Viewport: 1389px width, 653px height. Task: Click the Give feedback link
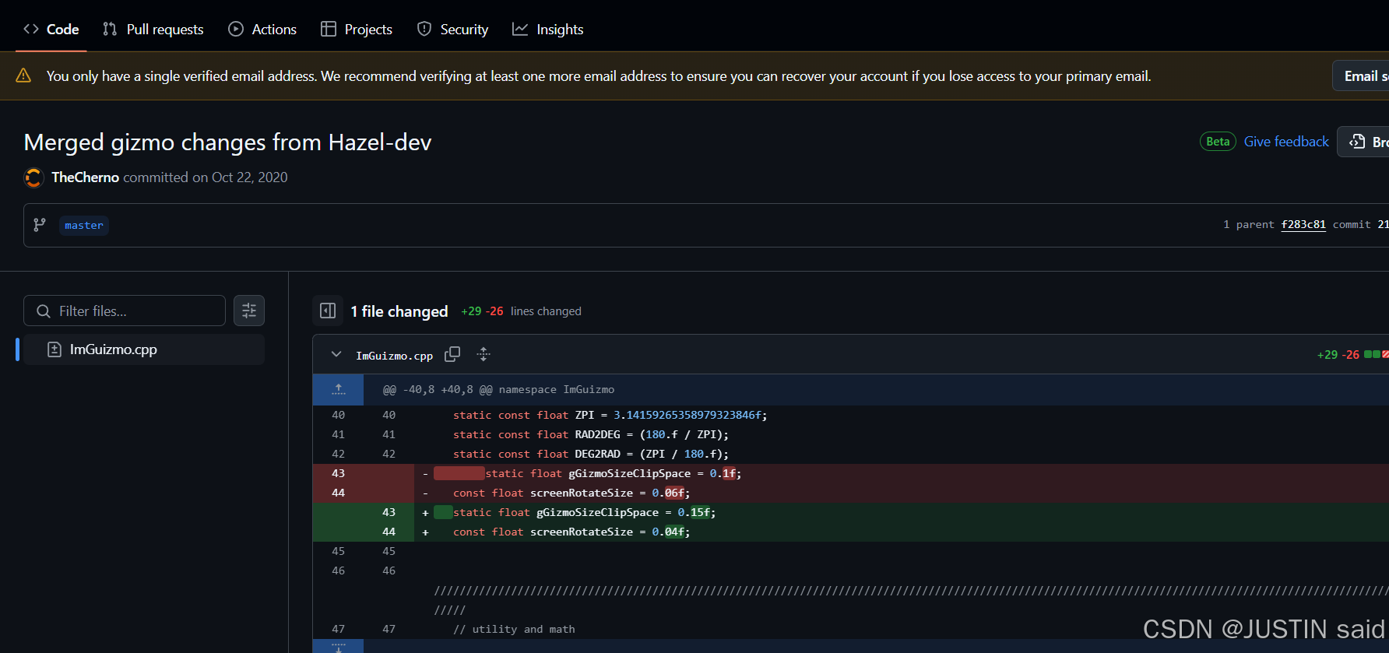point(1285,142)
